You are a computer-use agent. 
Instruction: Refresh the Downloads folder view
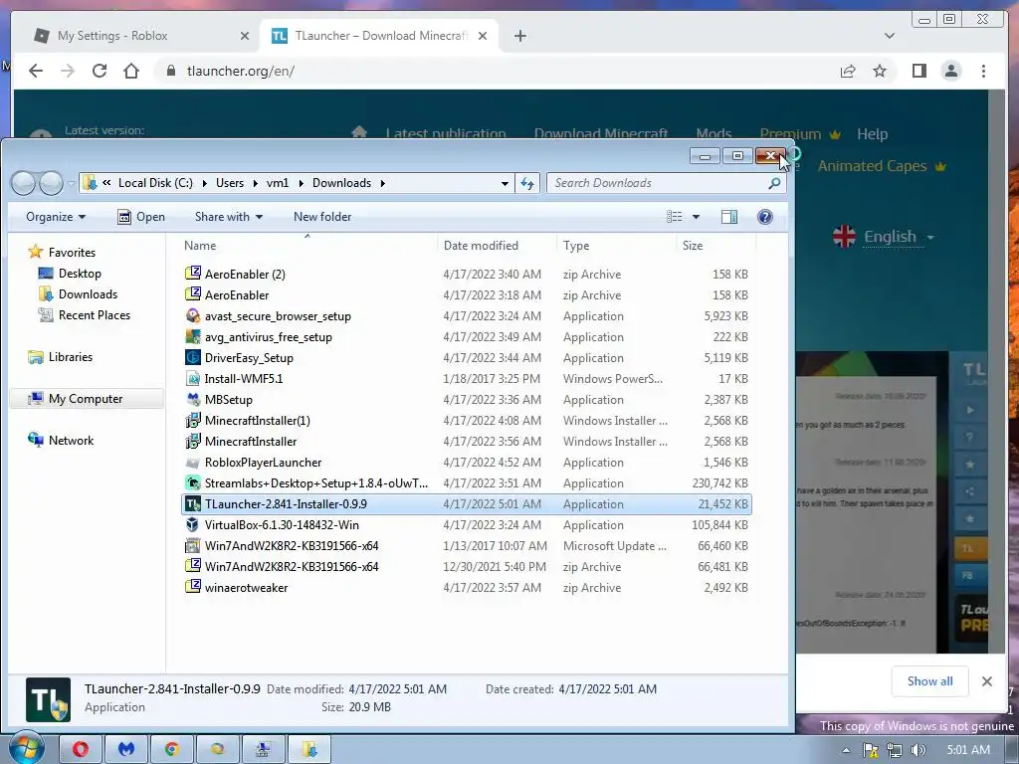[x=527, y=183]
